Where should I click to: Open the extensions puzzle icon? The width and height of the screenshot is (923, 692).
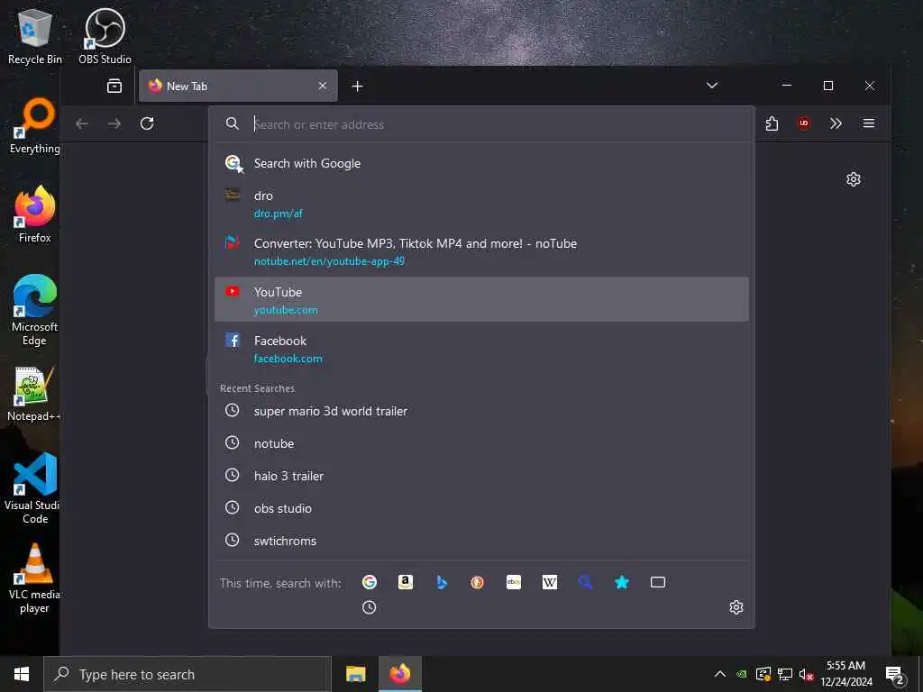tap(772, 123)
